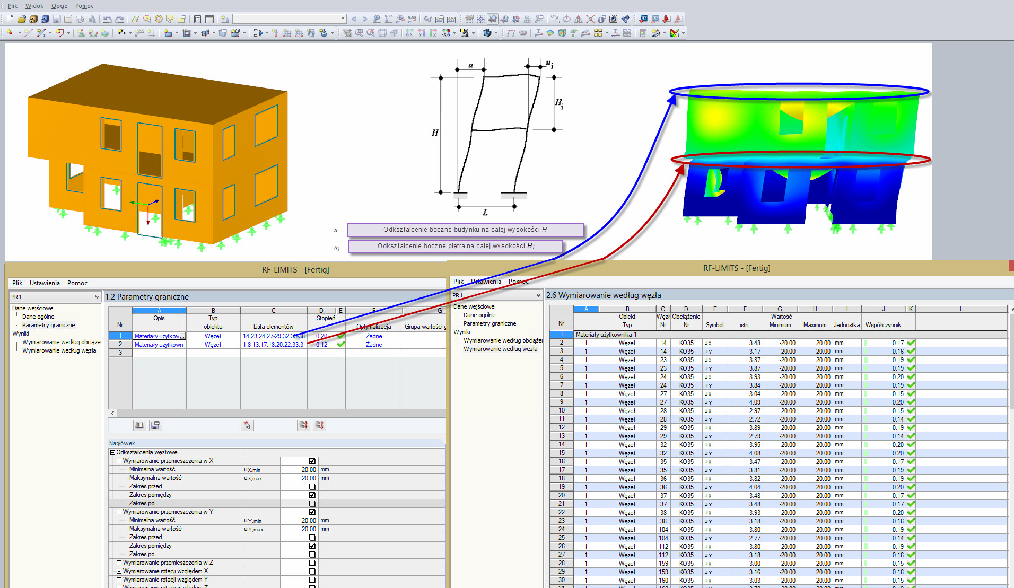
Task: Click the 'Materiały użytkownika 1' group row
Action: coord(790,335)
